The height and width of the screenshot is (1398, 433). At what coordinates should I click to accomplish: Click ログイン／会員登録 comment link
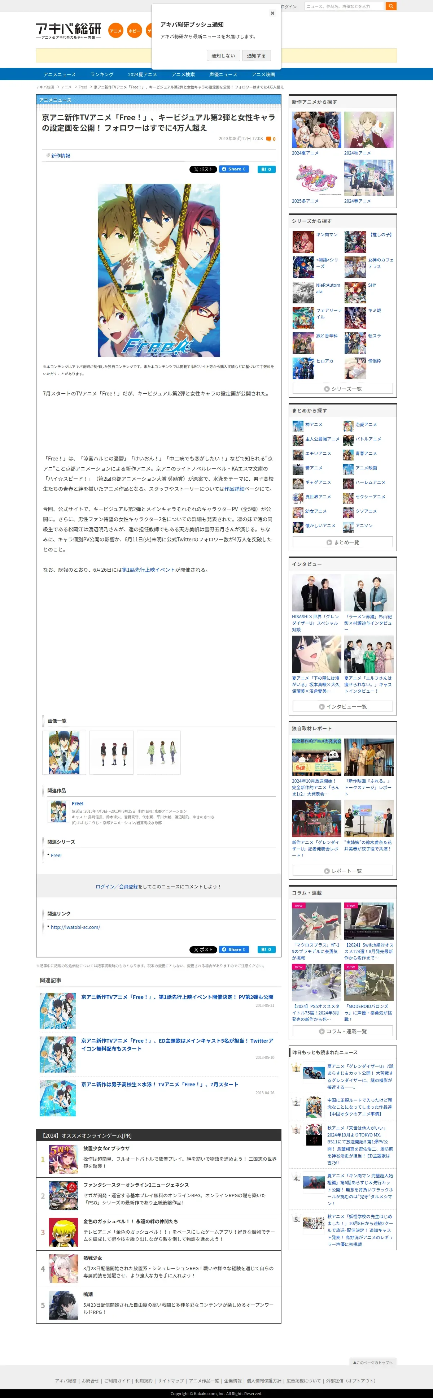click(x=117, y=887)
